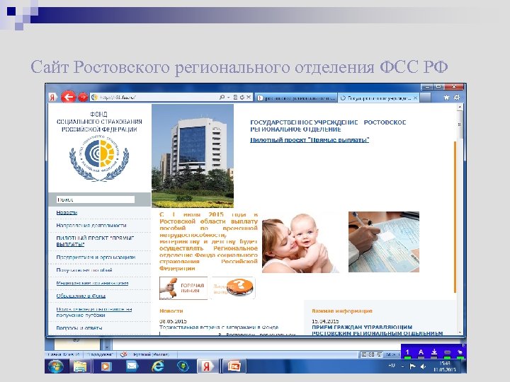Screen dimensions: 510x382
Task: Switch to PowerPoint on the taskbar
Action: tap(234, 366)
